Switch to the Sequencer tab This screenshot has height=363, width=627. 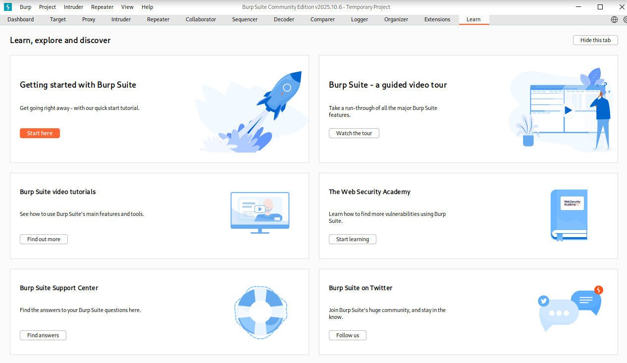[245, 20]
